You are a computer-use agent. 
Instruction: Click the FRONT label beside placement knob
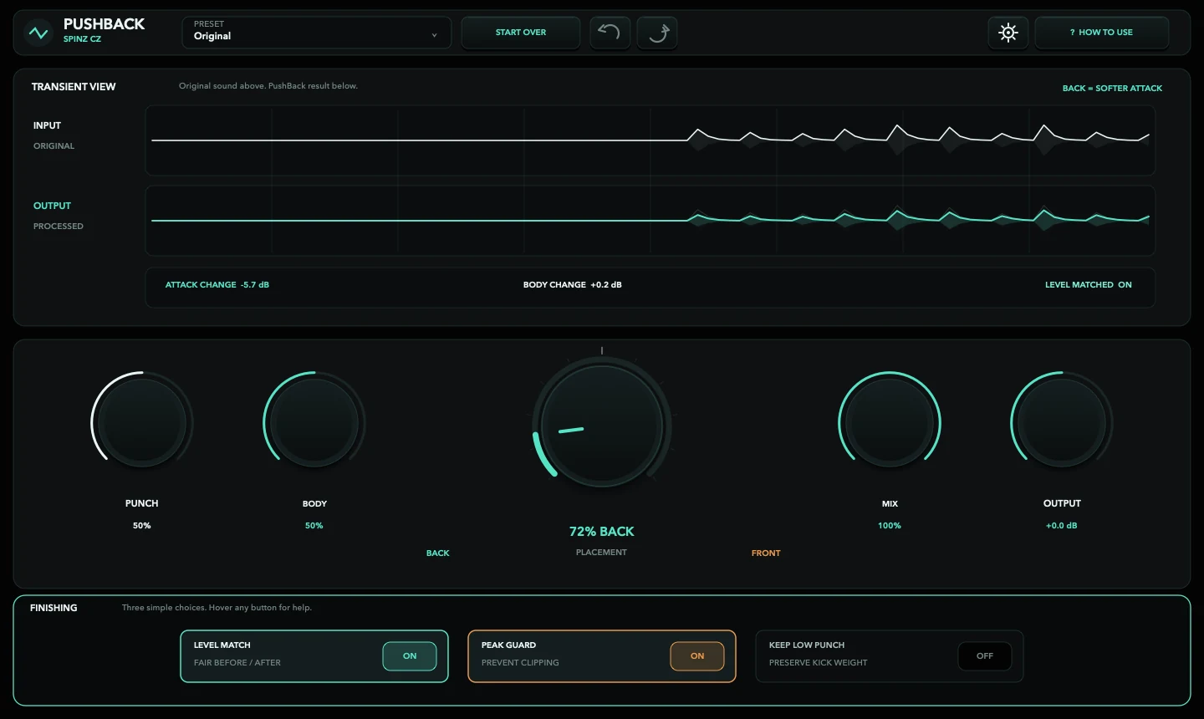click(x=766, y=553)
